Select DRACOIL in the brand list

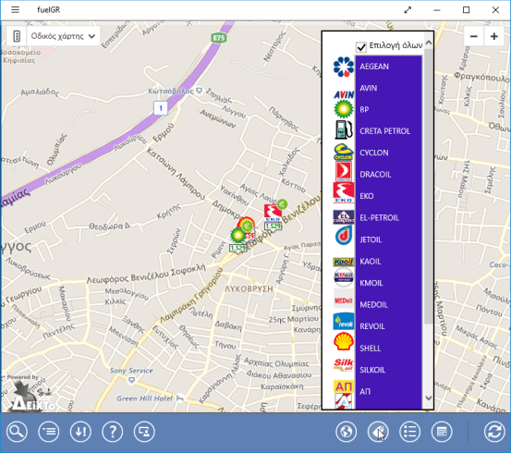click(x=388, y=175)
